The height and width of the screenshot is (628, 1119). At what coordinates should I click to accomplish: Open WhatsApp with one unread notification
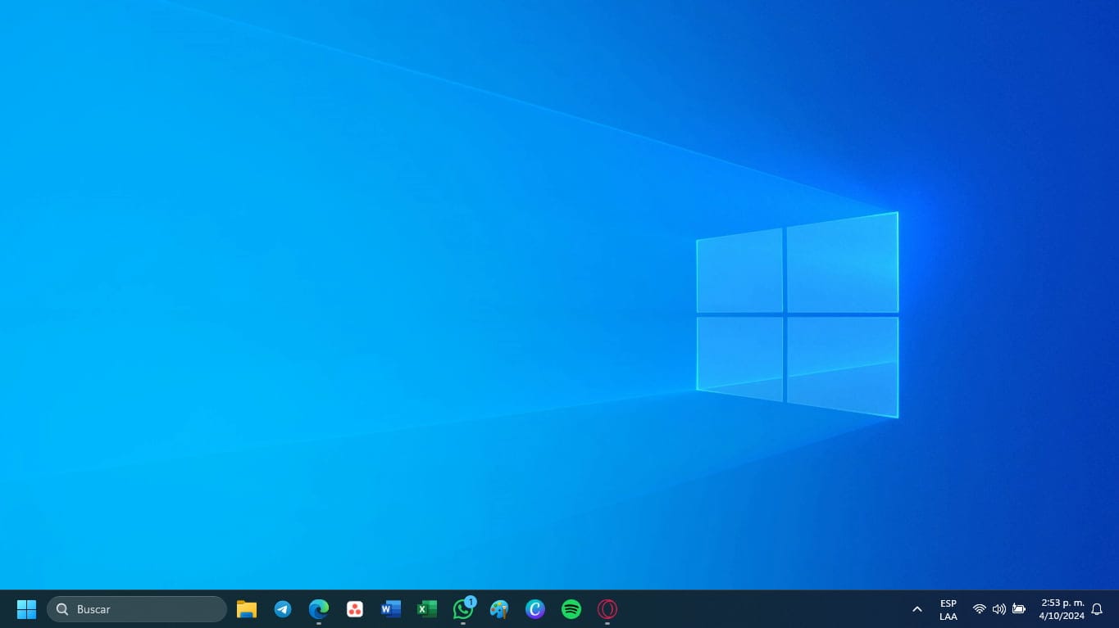(464, 608)
